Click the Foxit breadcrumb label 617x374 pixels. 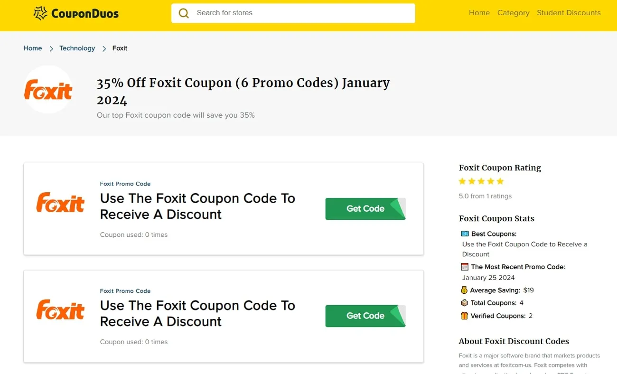(x=120, y=48)
